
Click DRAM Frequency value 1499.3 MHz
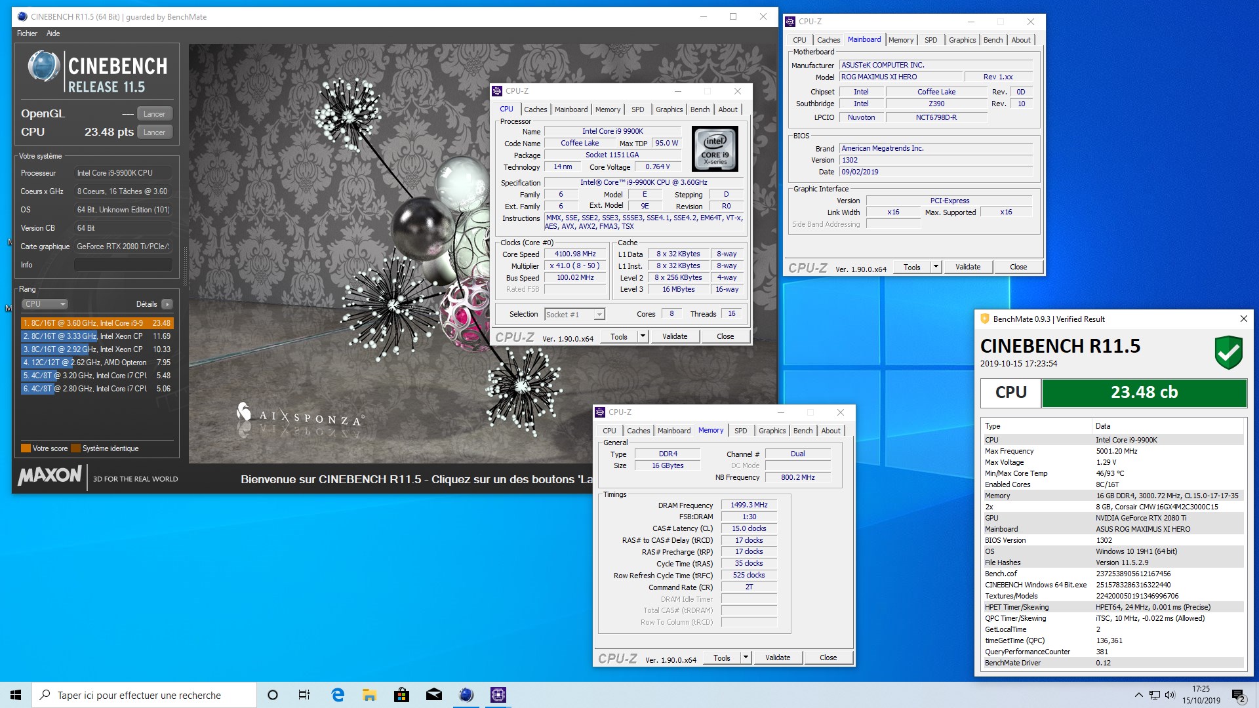click(x=749, y=505)
